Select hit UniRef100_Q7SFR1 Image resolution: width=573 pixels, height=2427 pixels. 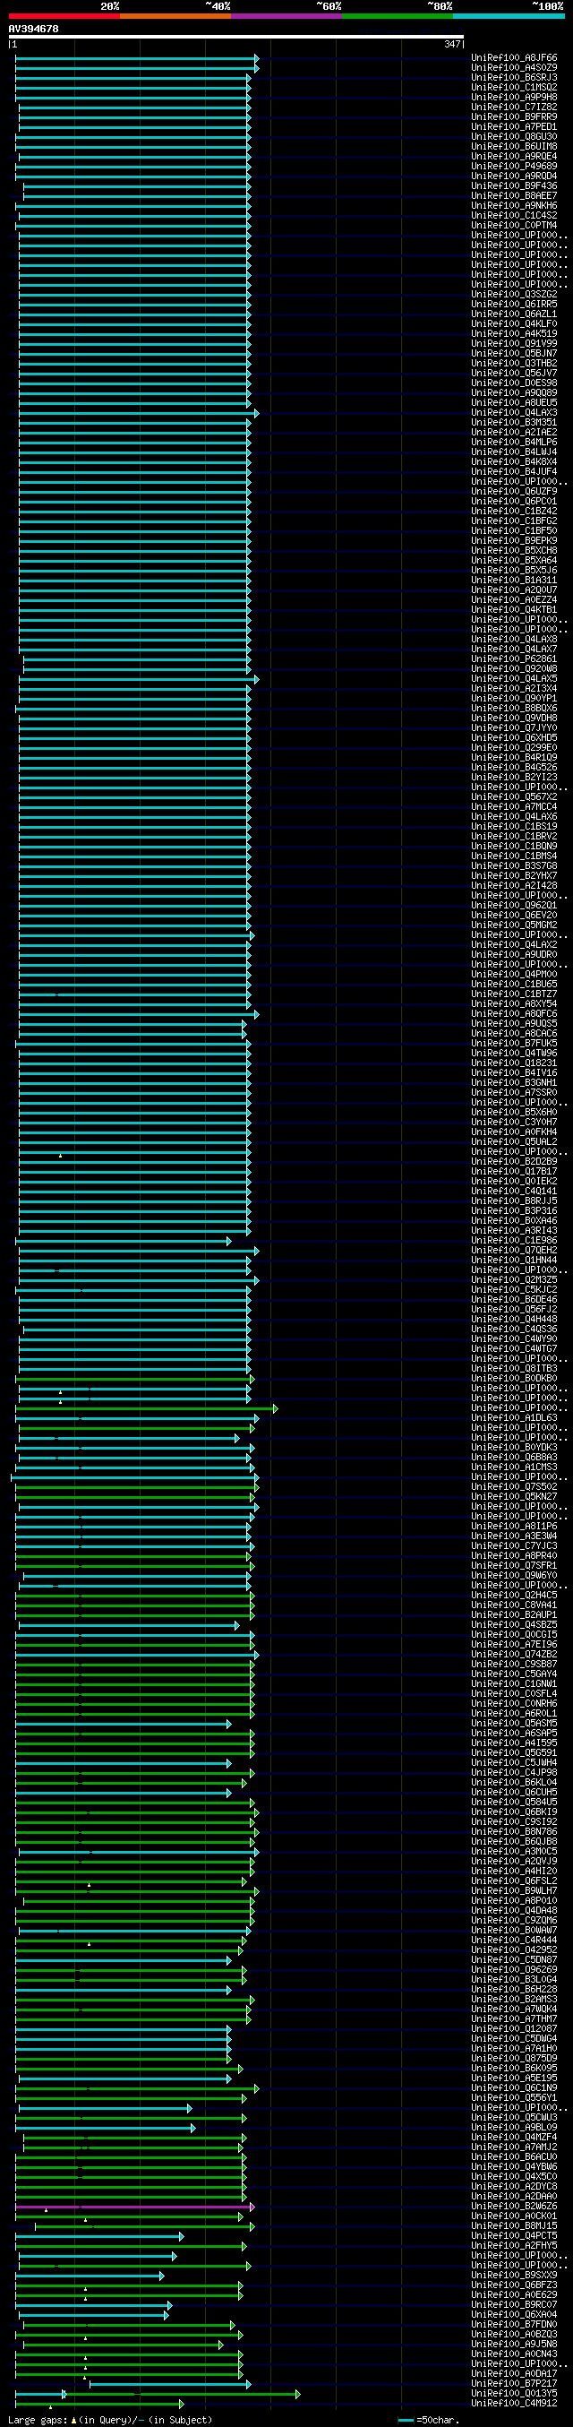[514, 1566]
